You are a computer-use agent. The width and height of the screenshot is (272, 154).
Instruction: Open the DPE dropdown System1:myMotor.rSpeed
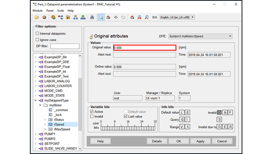(200, 36)
